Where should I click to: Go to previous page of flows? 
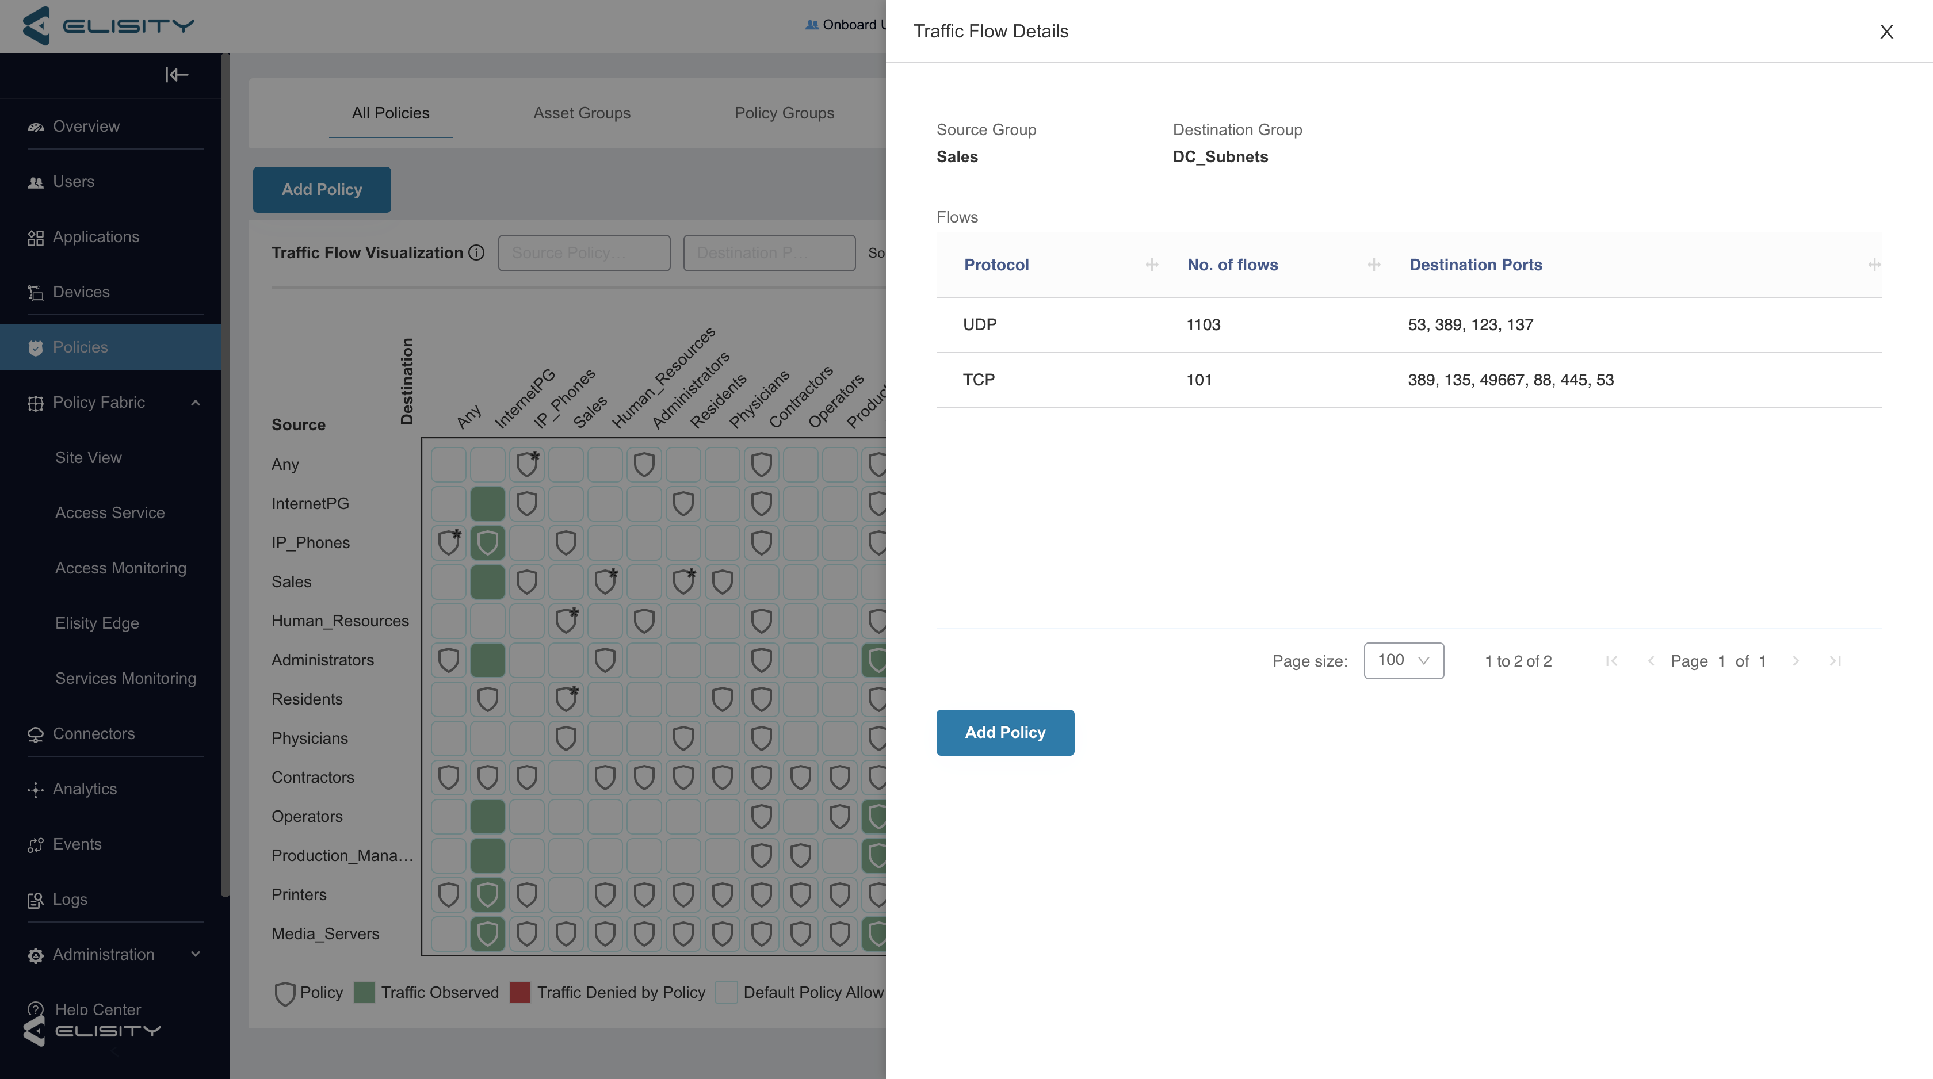coord(1650,661)
